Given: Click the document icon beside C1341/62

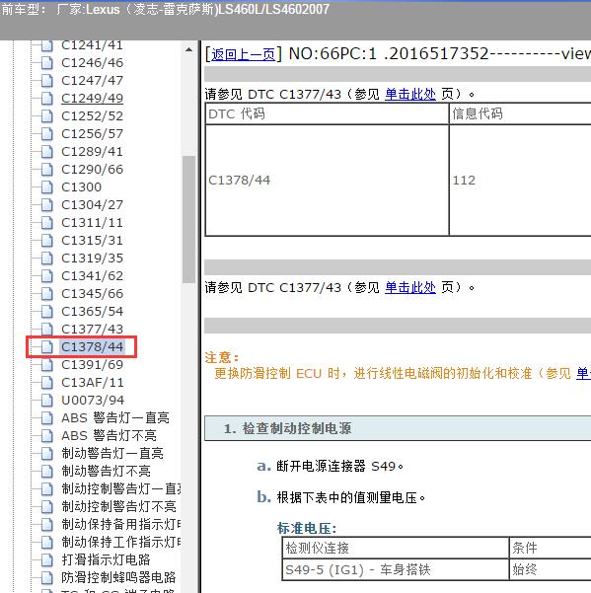Looking at the screenshot, I should pos(47,276).
